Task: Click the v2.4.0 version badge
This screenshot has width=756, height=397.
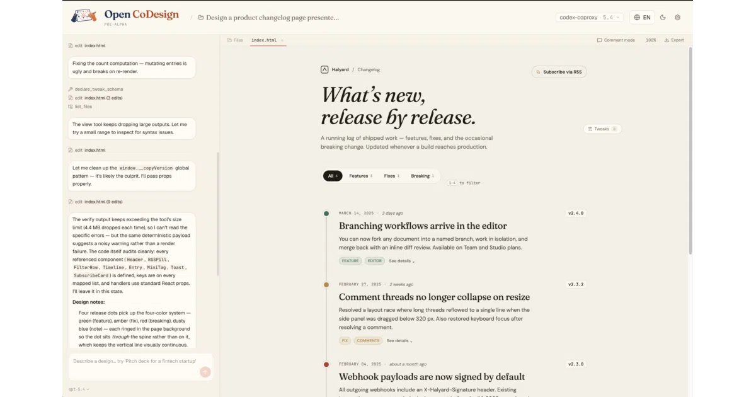Action: (x=576, y=214)
